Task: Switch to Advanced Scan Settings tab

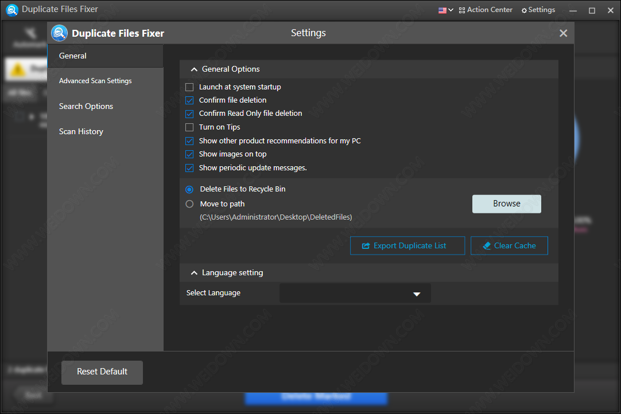Action: 95,81
